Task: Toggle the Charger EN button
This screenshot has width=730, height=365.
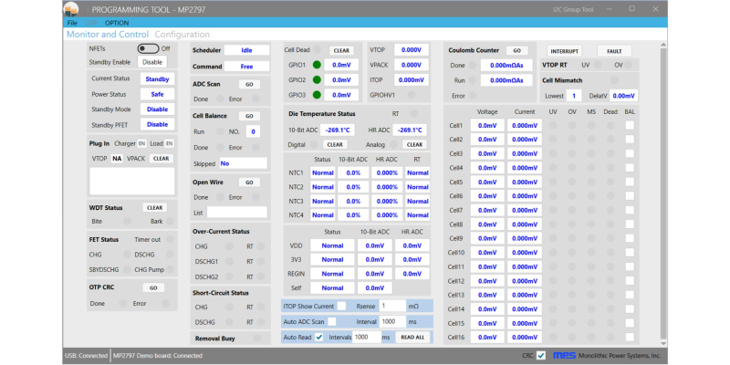Action: pos(141,144)
